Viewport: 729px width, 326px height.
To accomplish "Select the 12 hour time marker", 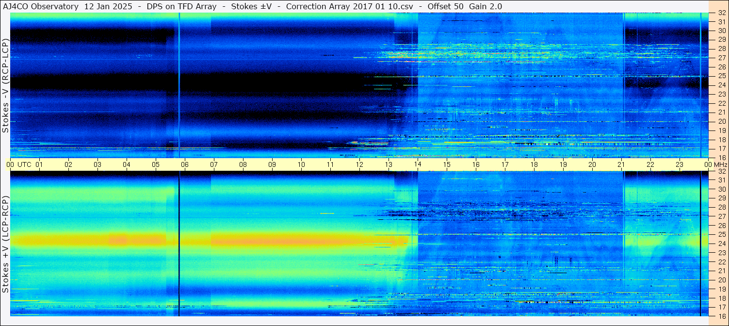I will point(359,164).
